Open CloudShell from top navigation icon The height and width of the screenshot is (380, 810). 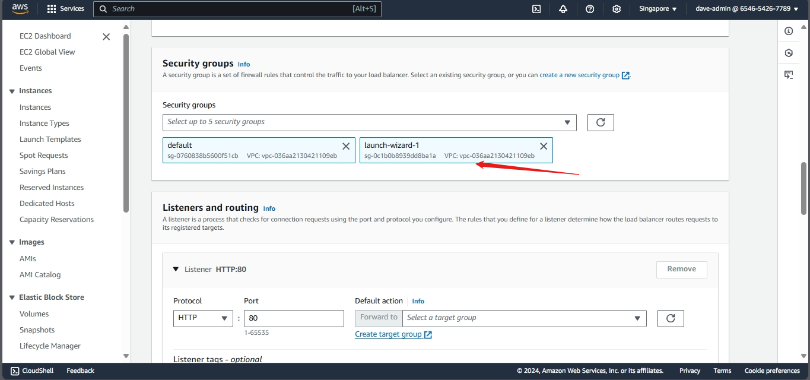[x=536, y=9]
